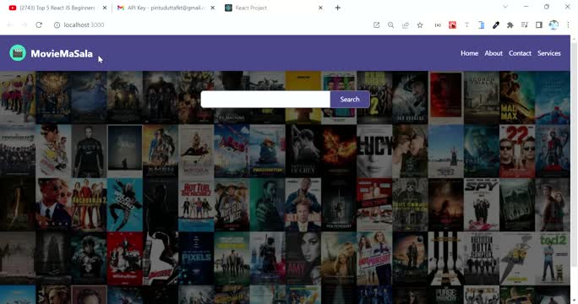Click the Straight Outta Compton poster
This screenshot has height=304, width=578.
point(481,258)
